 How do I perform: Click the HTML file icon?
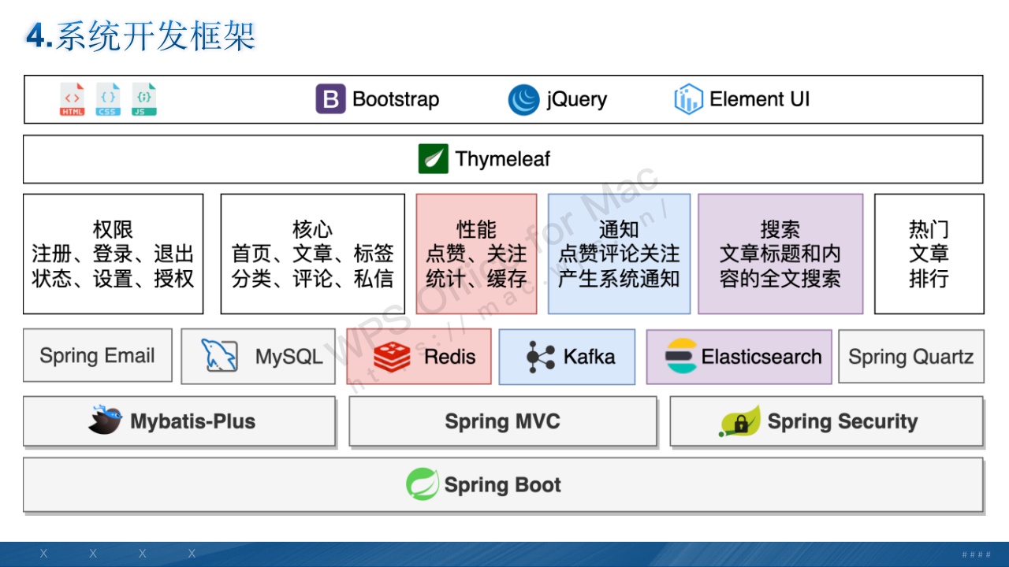click(x=72, y=99)
